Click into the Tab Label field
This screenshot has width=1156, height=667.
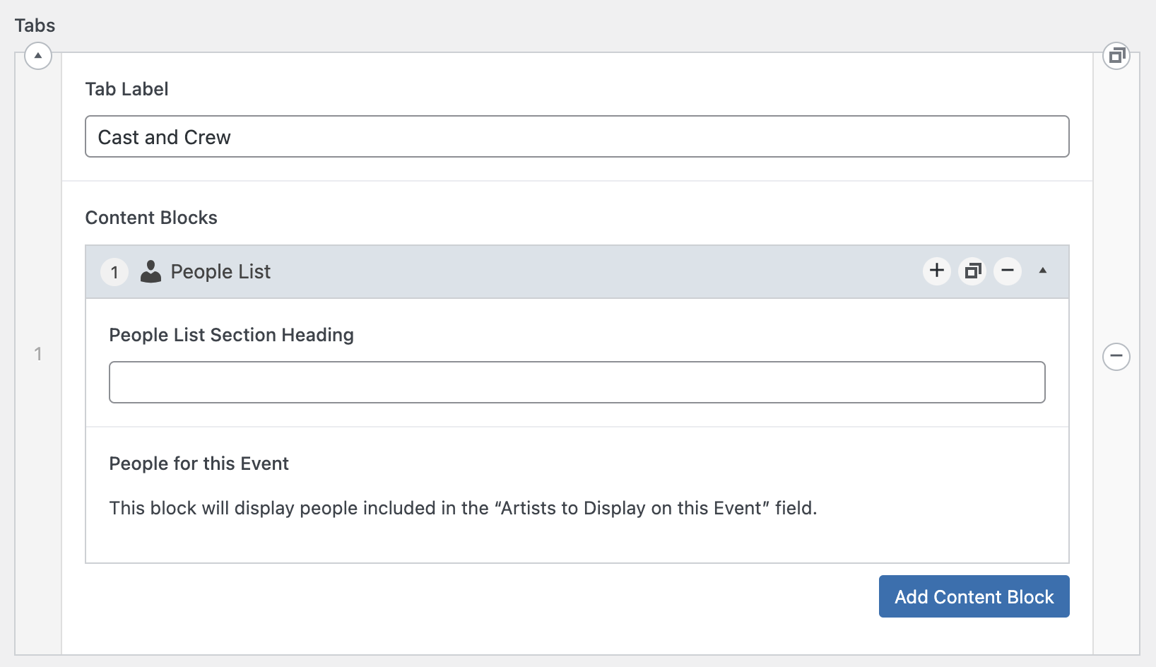pyautogui.click(x=577, y=137)
